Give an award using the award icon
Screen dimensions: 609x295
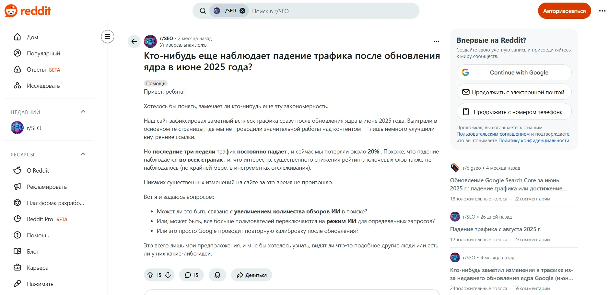tap(217, 275)
